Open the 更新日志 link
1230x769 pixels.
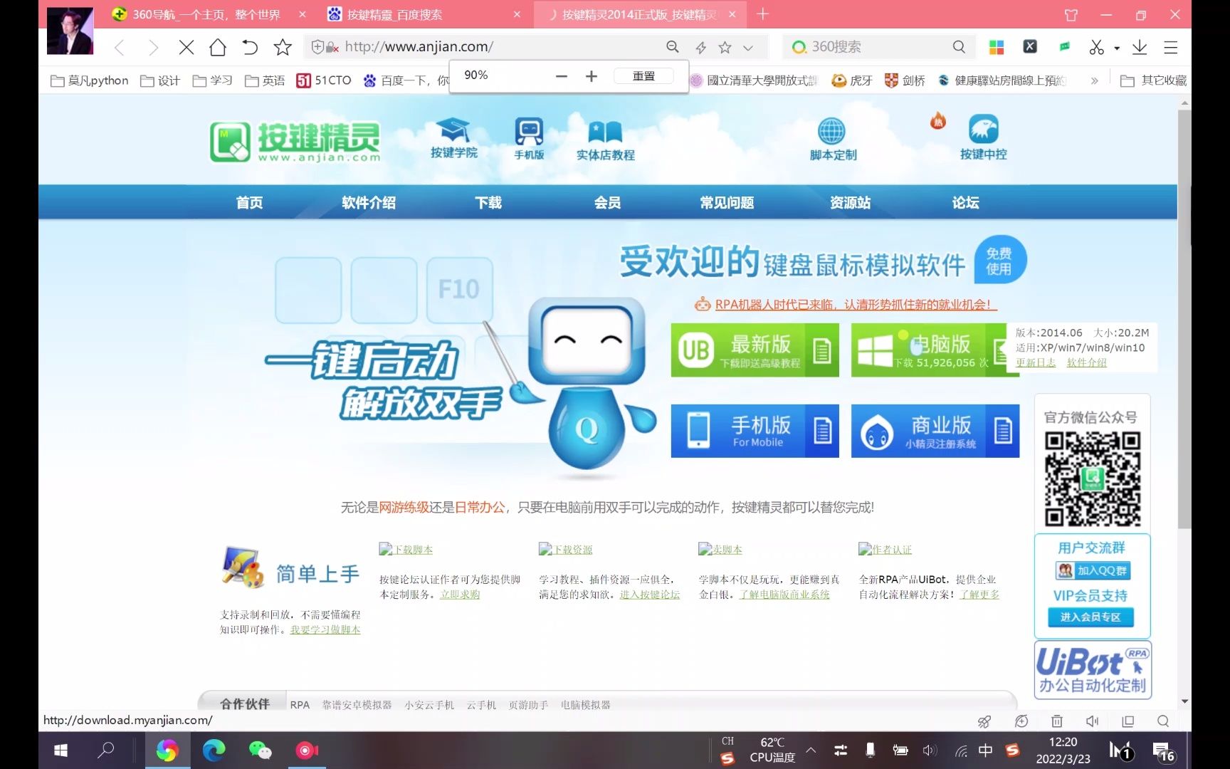click(1036, 362)
